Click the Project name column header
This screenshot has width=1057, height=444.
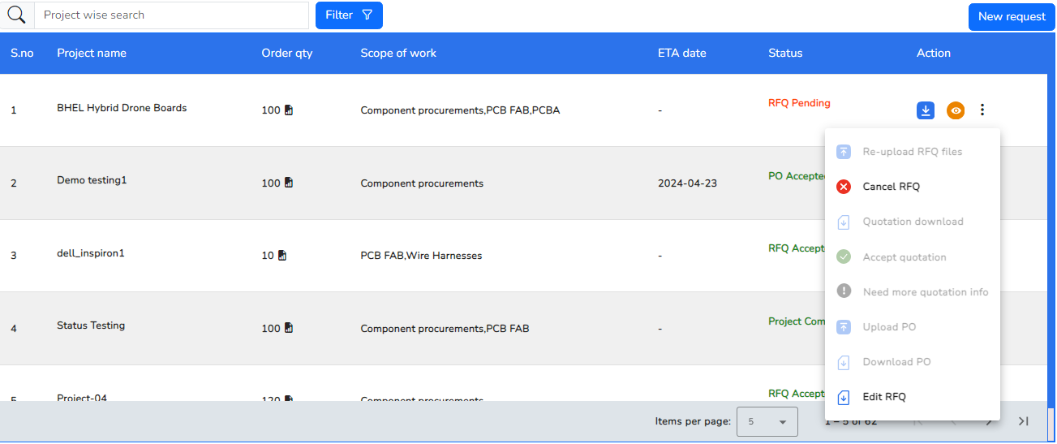coord(92,54)
